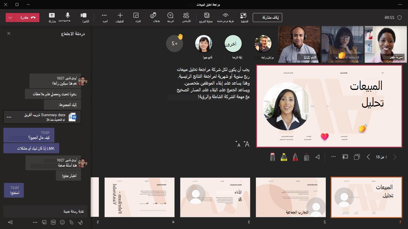Image resolution: width=408 pixels, height=229 pixels.
Task: Open Summary.docx attachment ellipsis options
Action: click(x=9, y=117)
